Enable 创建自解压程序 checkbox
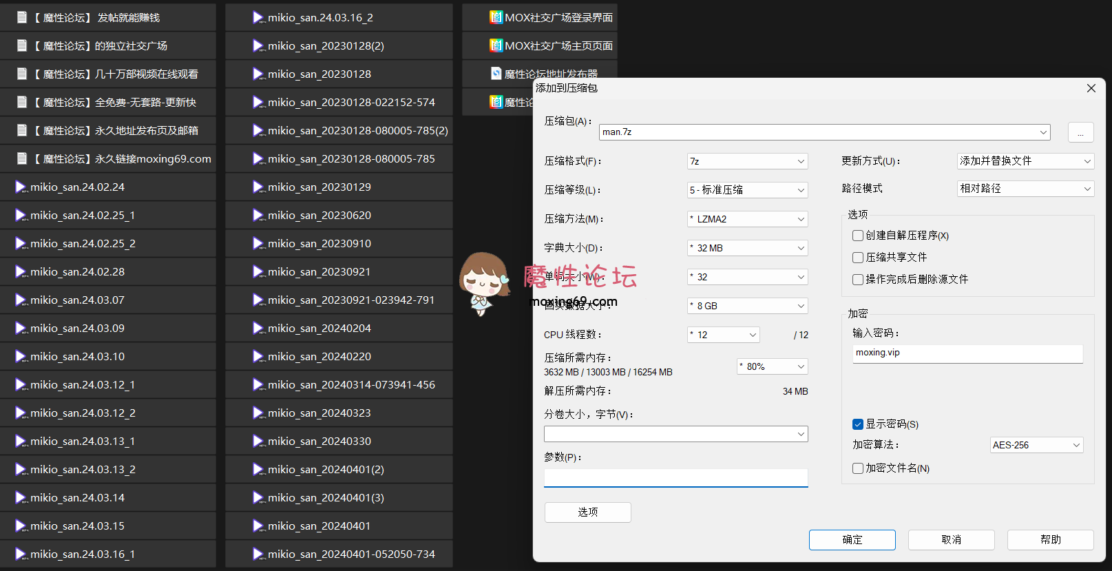The image size is (1112, 571). pos(858,236)
